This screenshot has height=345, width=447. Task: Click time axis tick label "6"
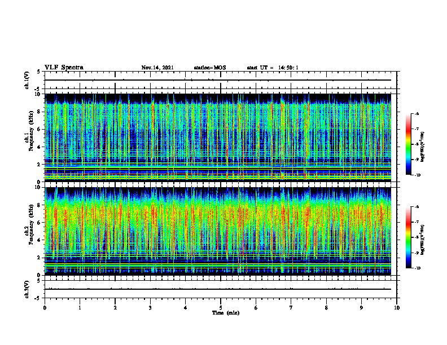pos(256,308)
